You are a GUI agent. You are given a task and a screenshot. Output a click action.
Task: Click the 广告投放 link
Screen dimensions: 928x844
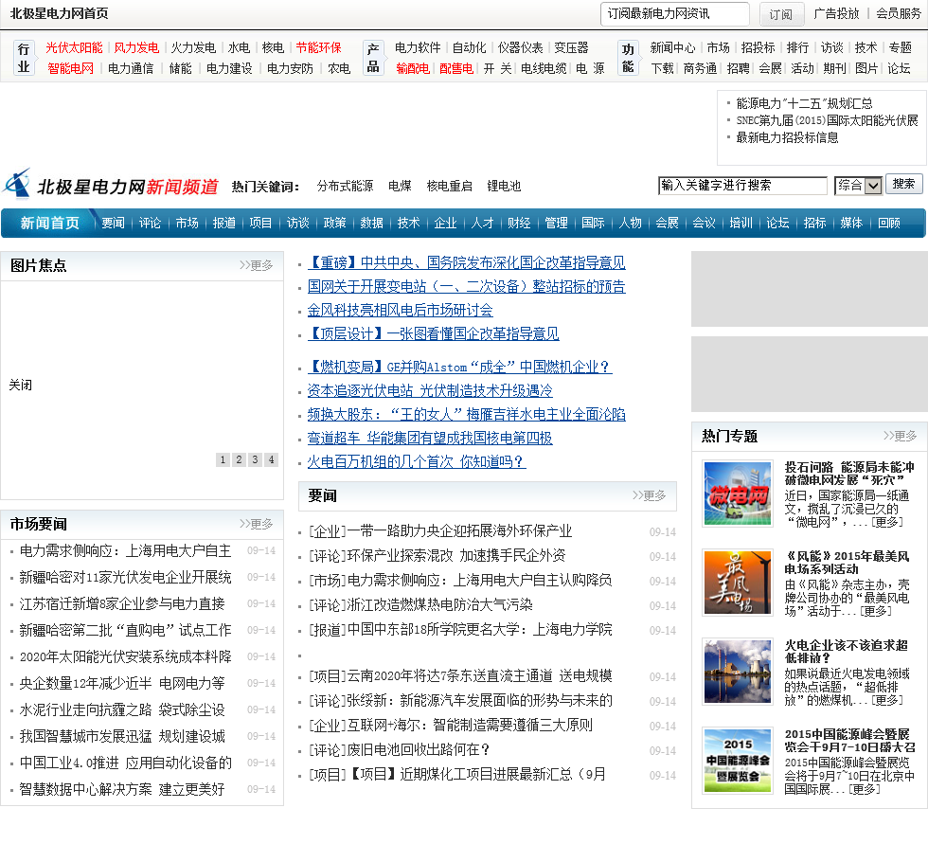point(836,13)
